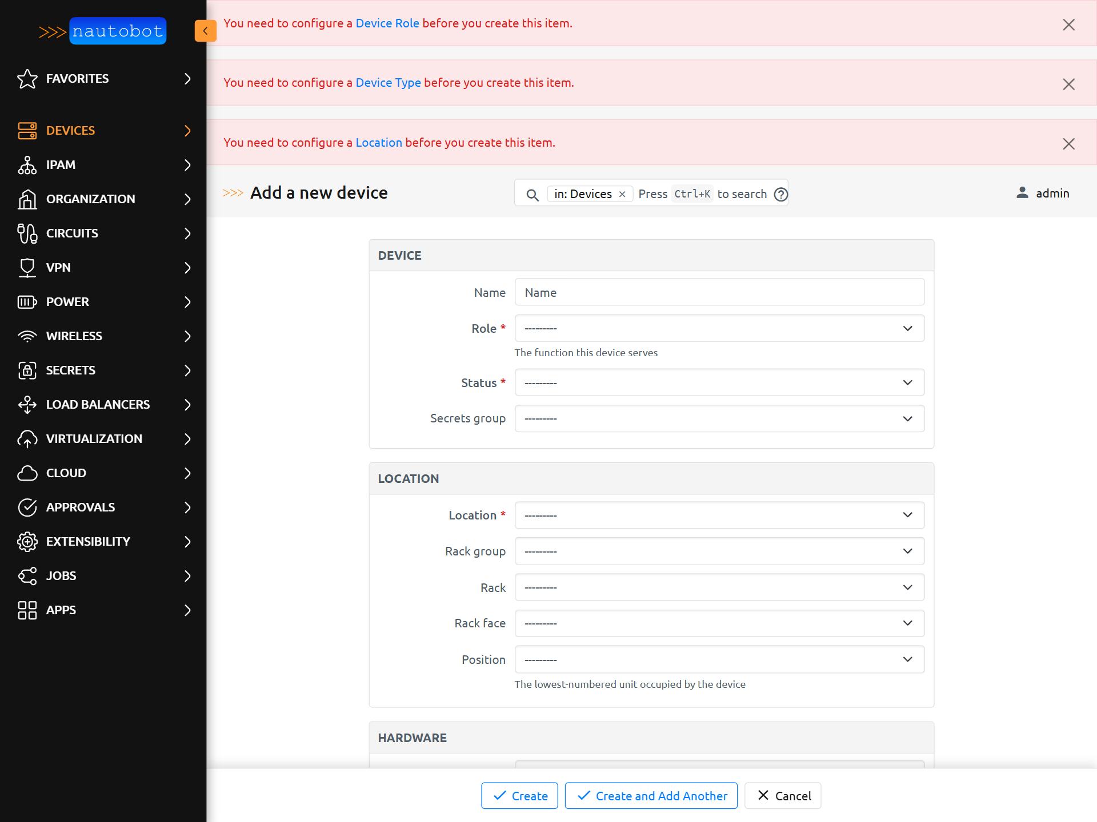Select the IPAM sidebar icon
This screenshot has width=1097, height=822.
27,165
